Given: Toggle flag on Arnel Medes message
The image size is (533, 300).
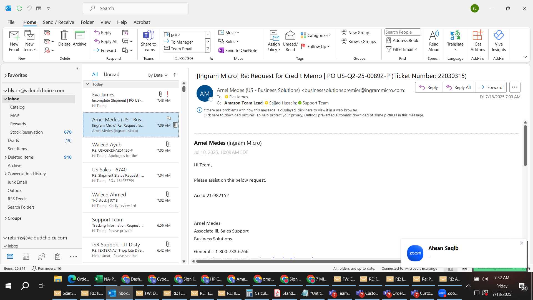Looking at the screenshot, I should pyautogui.click(x=169, y=119).
